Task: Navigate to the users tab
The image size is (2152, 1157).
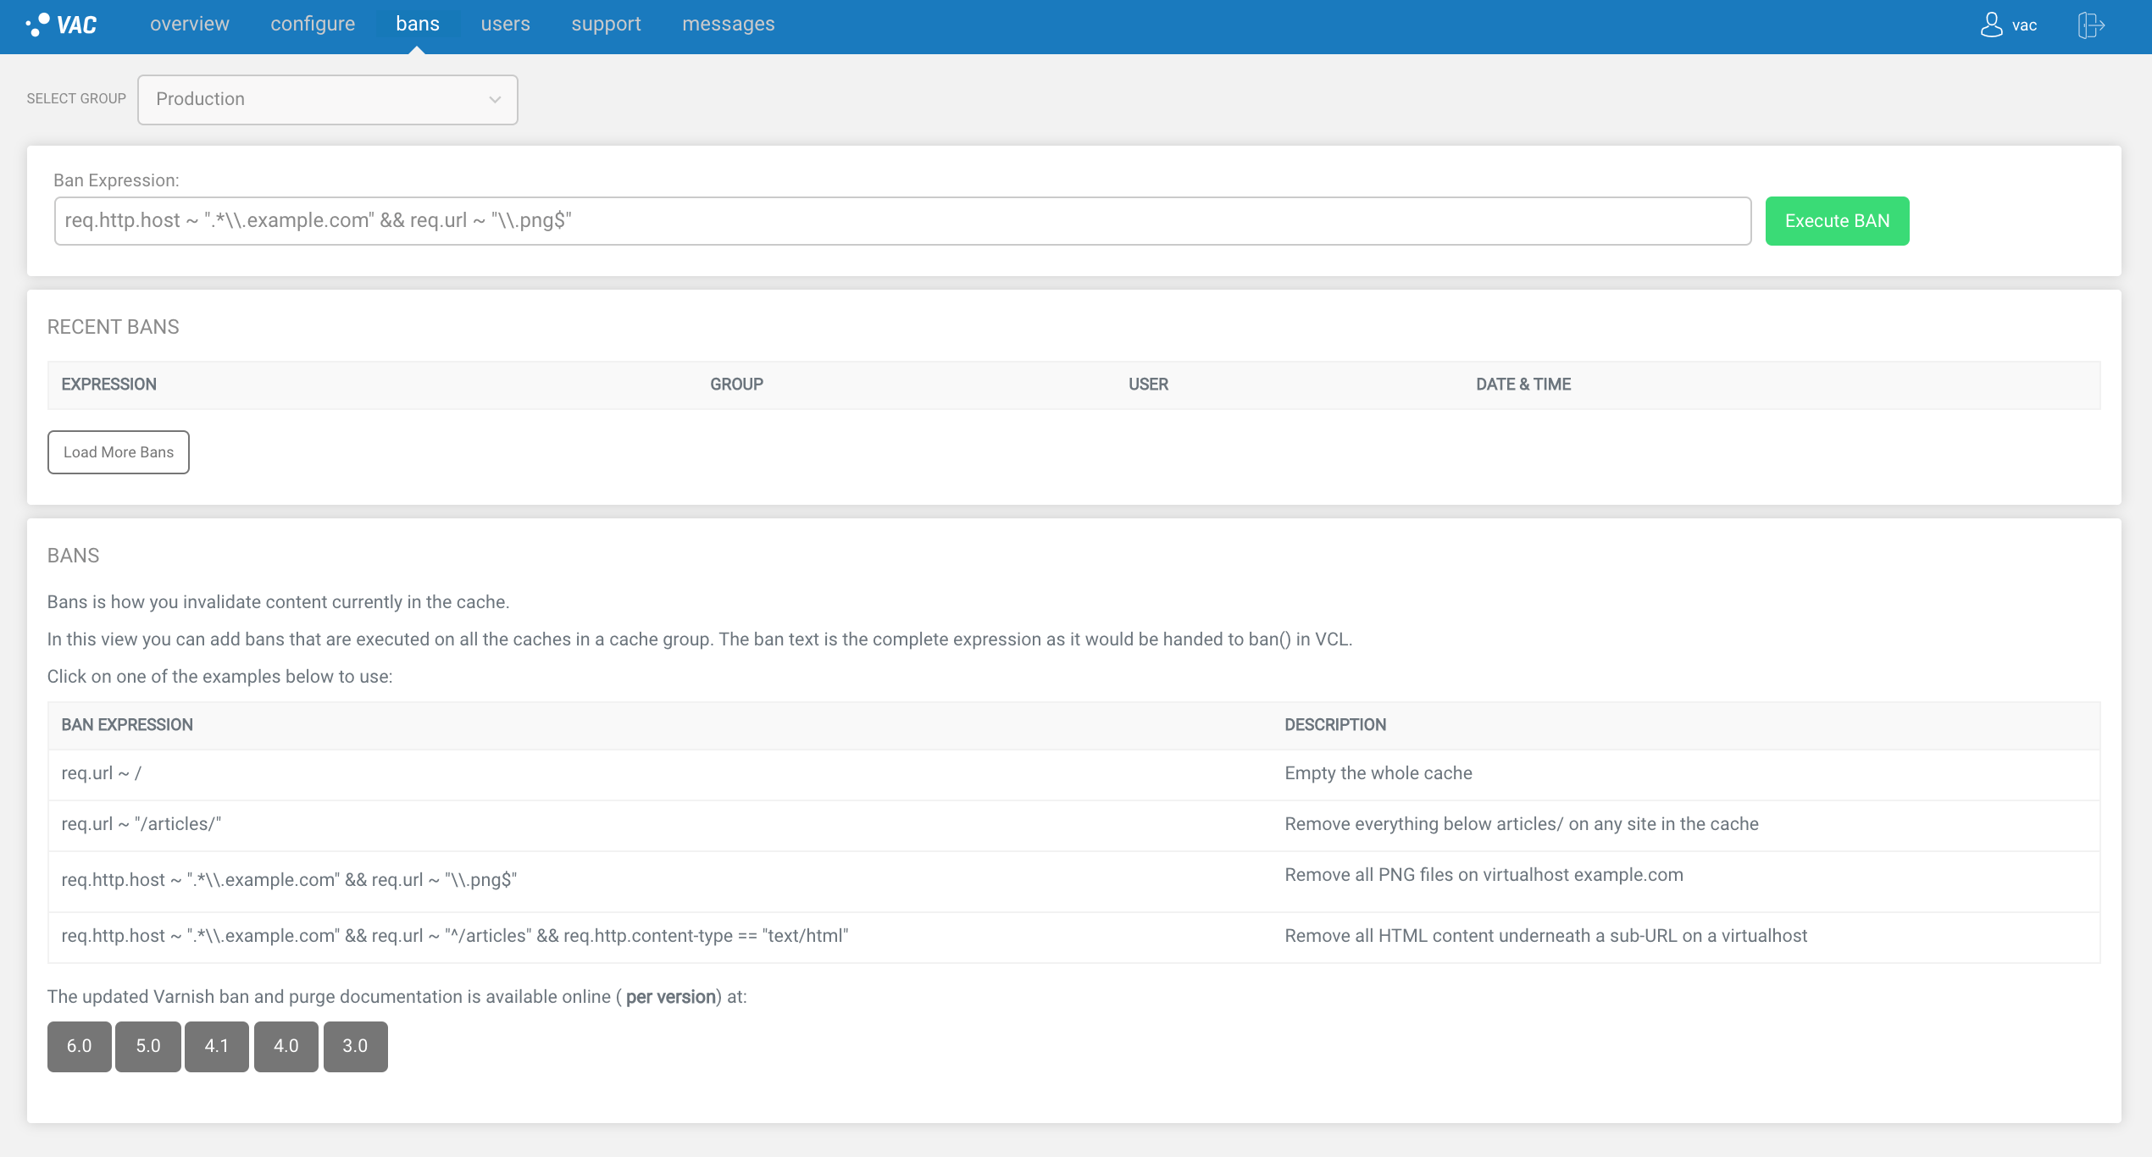Action: pyautogui.click(x=504, y=24)
